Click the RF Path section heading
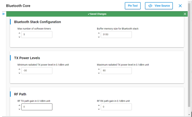Viewport: 192px width, 117px height. pos(20,94)
